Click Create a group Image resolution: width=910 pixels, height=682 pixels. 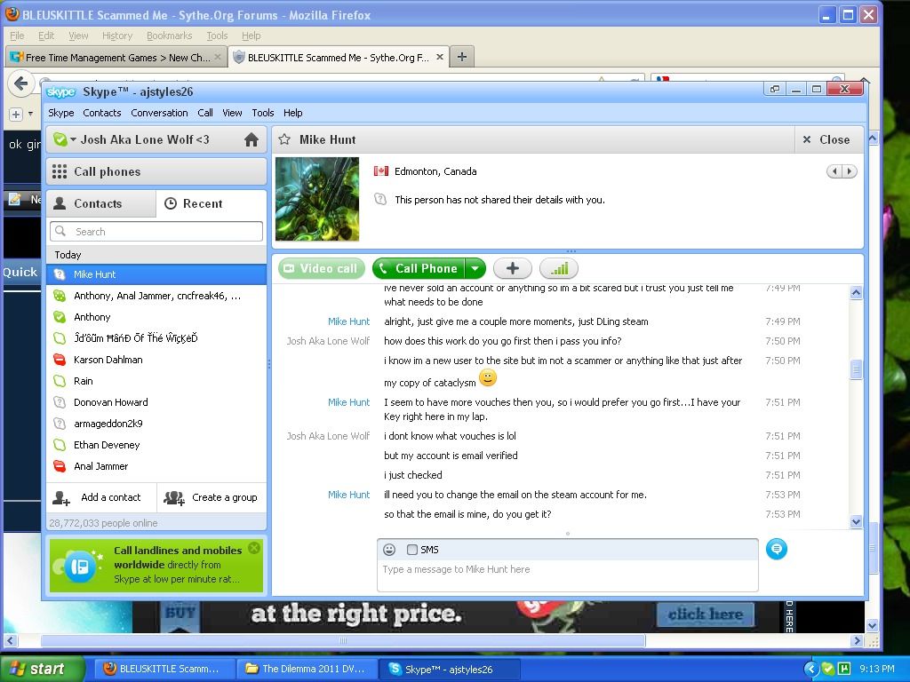coord(212,497)
